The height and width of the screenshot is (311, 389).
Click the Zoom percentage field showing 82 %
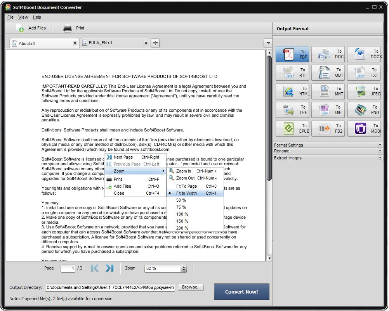(163, 268)
